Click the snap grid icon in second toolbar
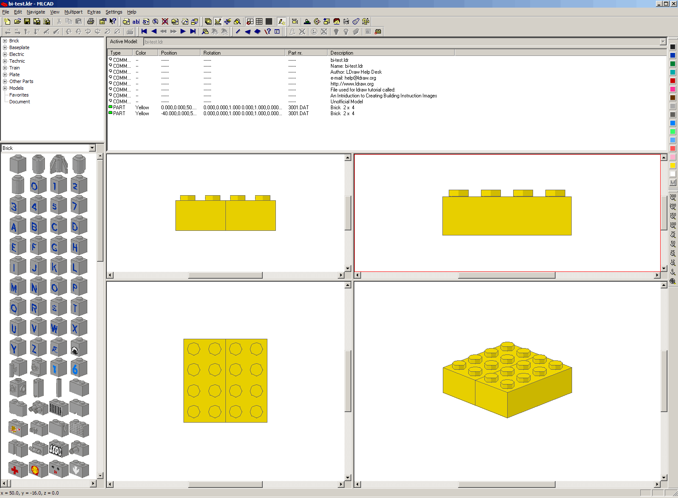The image size is (678, 498). coord(368,31)
